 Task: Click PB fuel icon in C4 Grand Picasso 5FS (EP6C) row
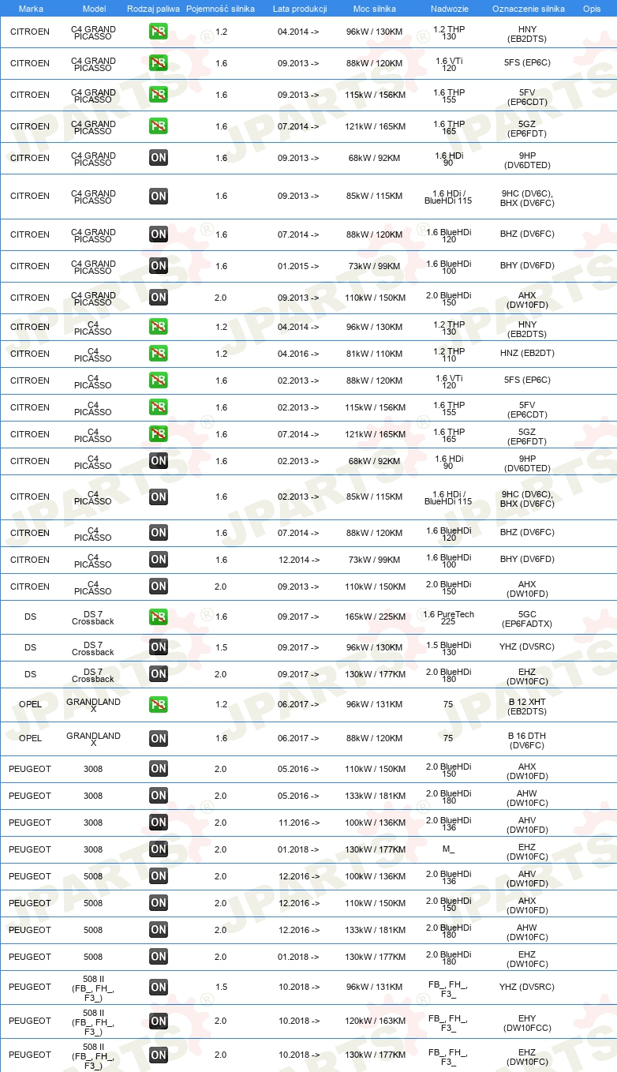coord(159,63)
